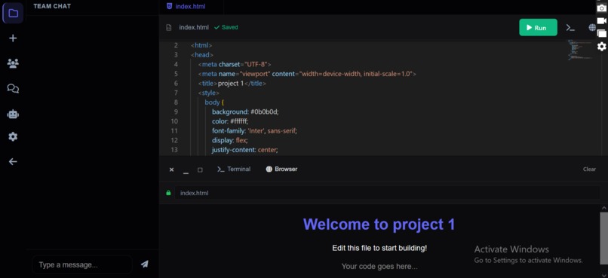This screenshot has width=608, height=278.
Task: Click the video recorder icon
Action: tap(601, 20)
